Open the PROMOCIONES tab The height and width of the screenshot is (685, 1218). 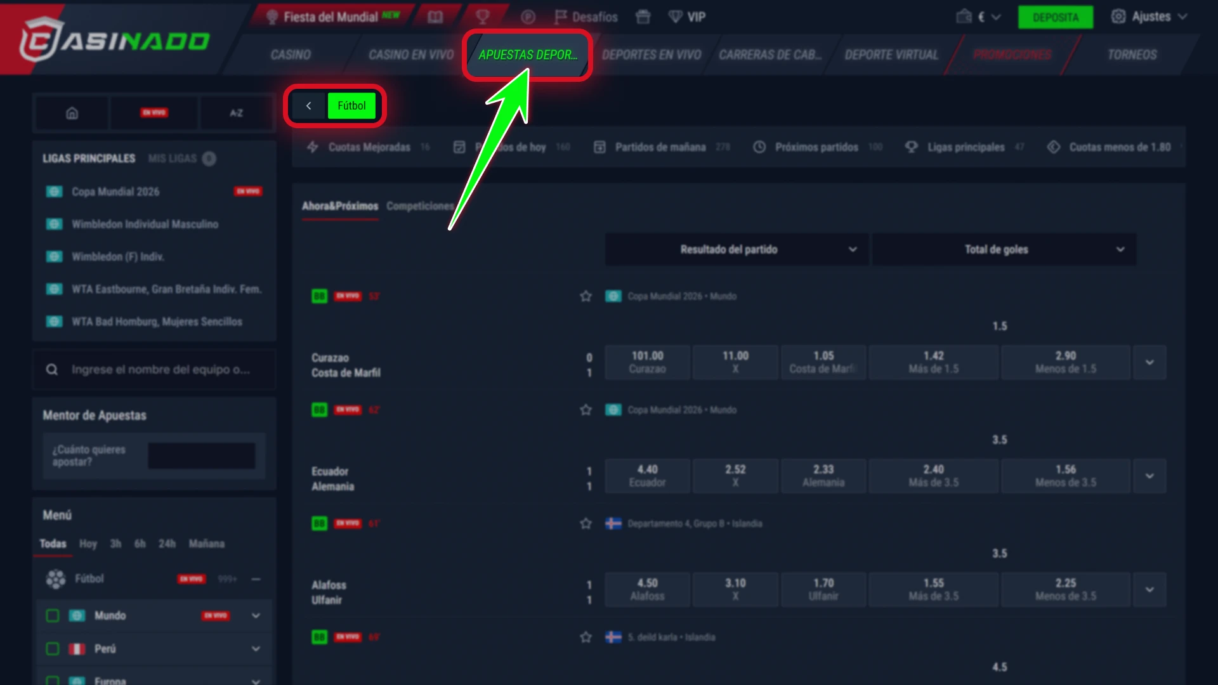[1012, 55]
